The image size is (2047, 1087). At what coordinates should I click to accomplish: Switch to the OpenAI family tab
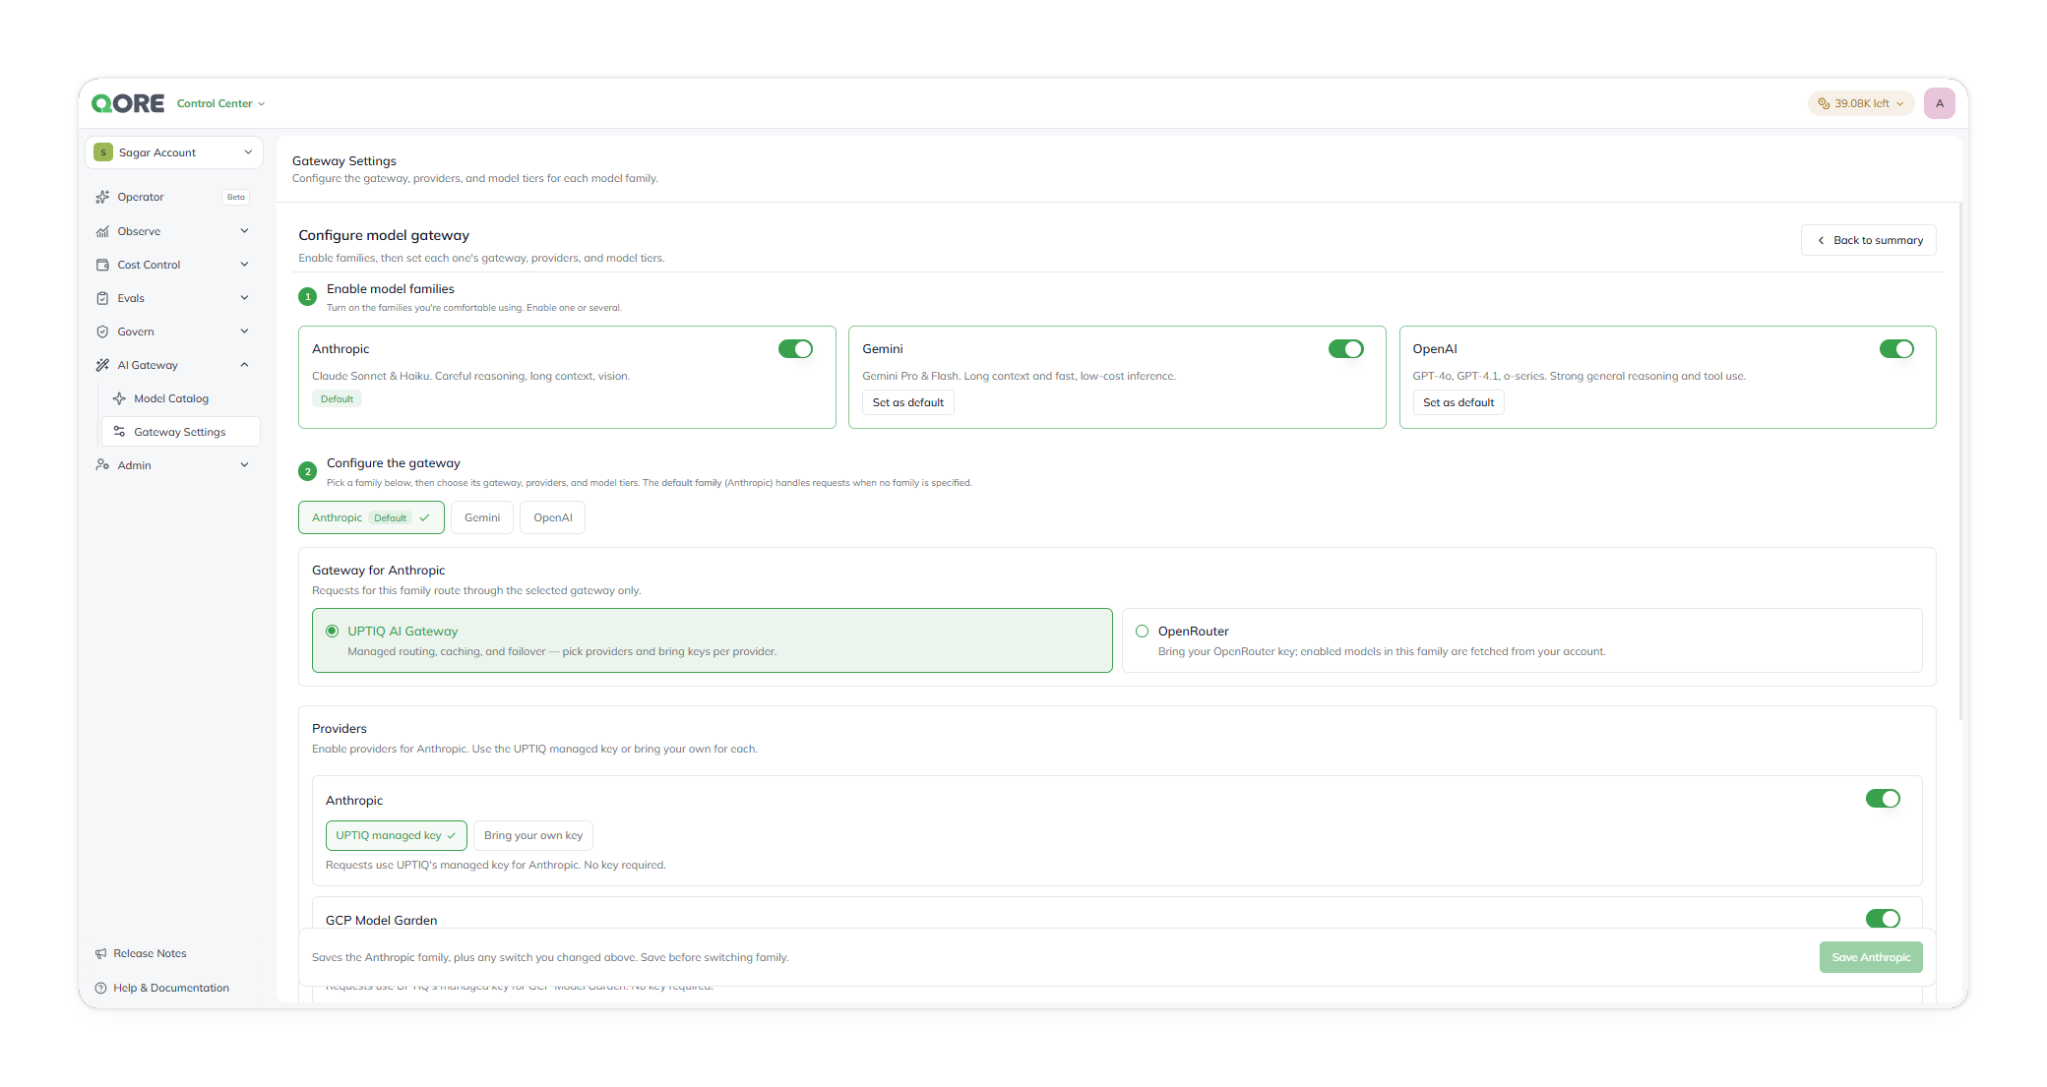click(x=552, y=517)
